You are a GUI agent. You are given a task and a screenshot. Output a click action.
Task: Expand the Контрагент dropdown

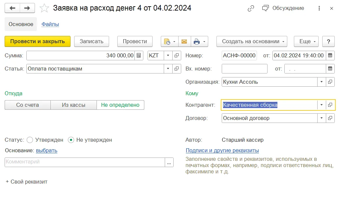pyautogui.click(x=322, y=105)
